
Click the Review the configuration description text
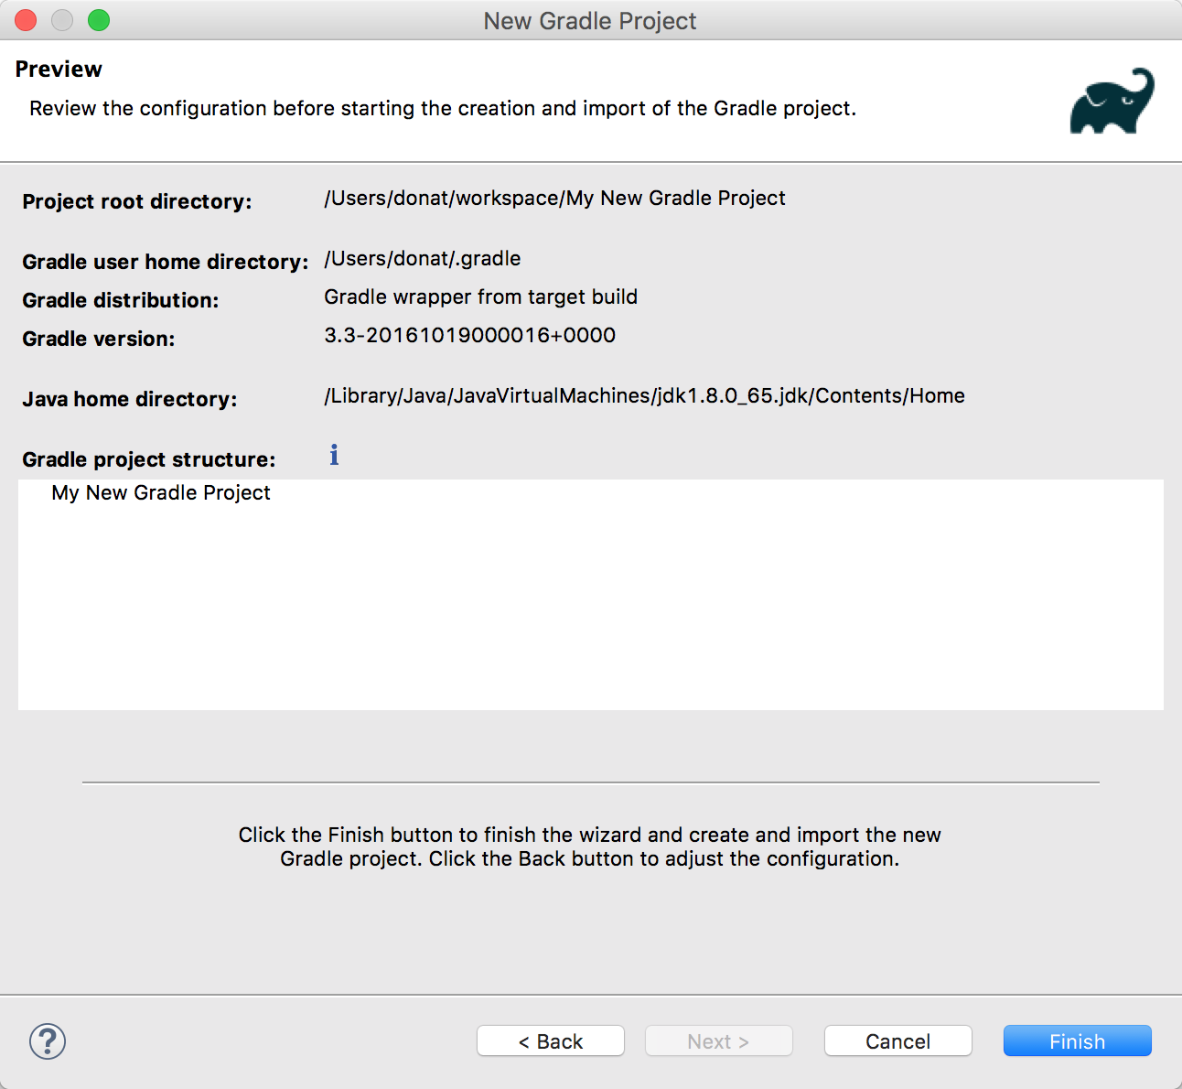click(x=443, y=109)
